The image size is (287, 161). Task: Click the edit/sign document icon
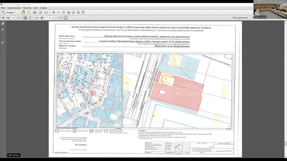(40, 12)
